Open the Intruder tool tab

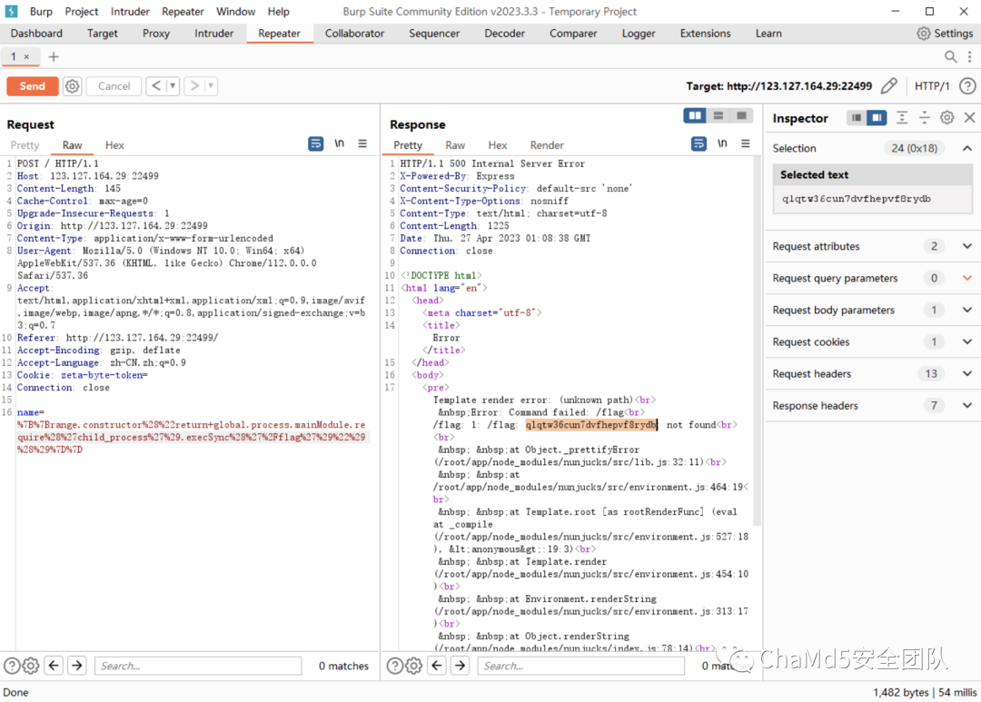[x=213, y=34]
